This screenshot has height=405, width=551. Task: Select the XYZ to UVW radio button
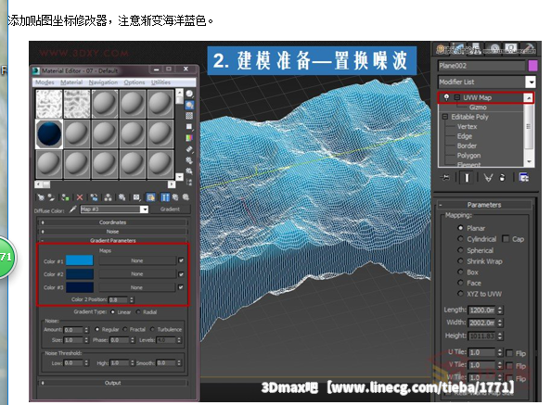(460, 294)
